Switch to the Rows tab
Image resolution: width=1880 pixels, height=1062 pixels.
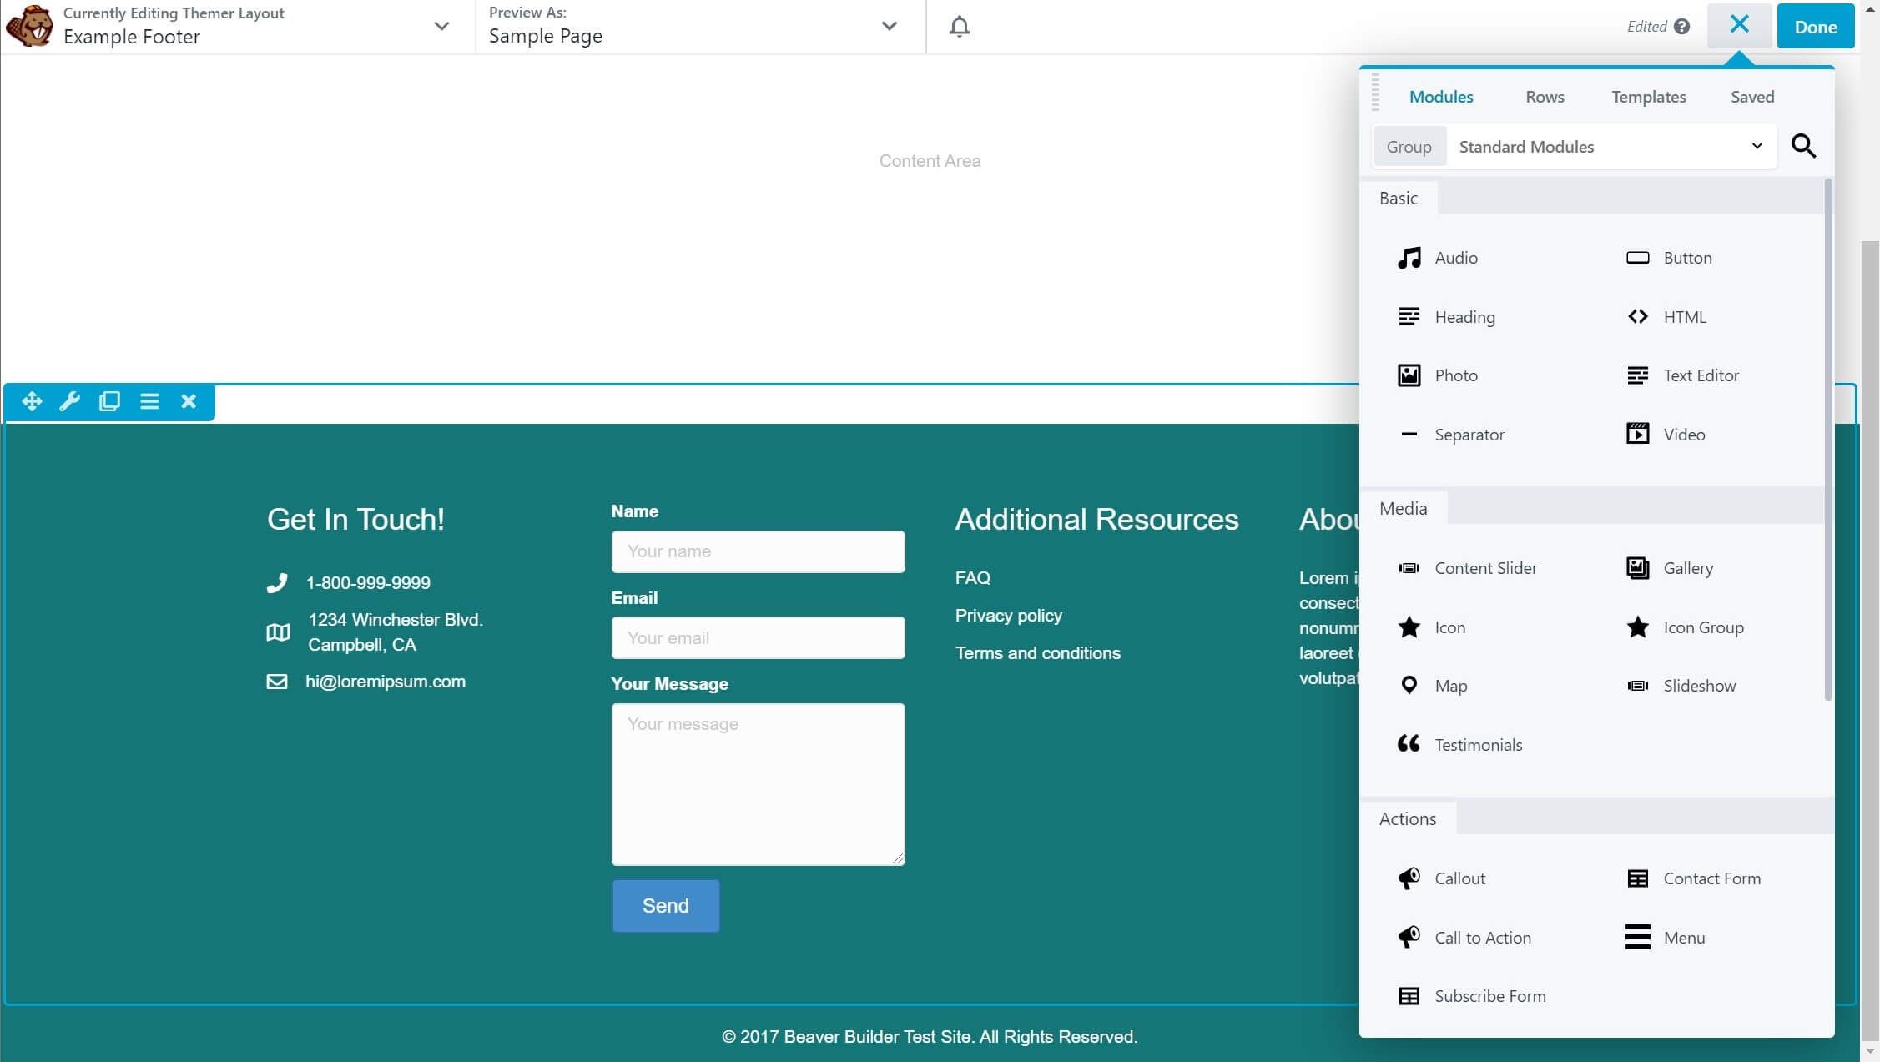1545,95
